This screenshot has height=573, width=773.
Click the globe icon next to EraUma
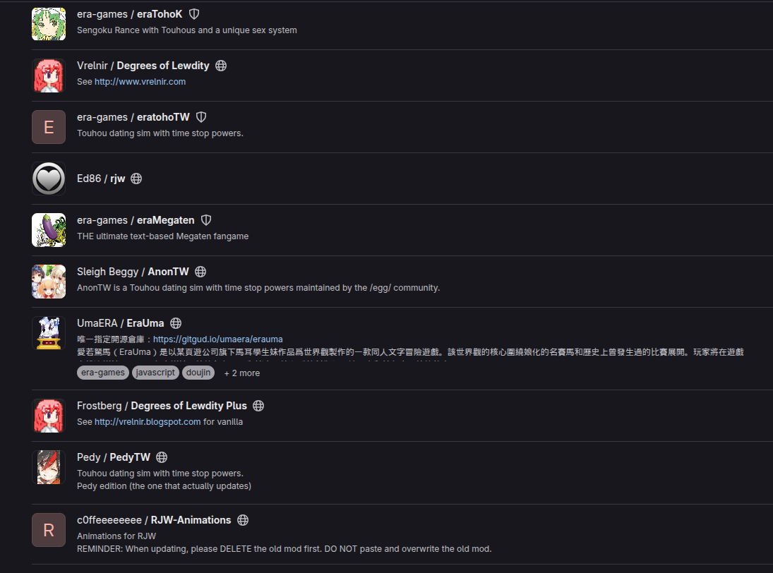tap(176, 323)
